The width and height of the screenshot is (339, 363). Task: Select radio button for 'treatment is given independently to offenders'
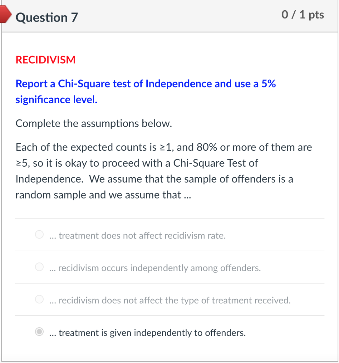coord(39,332)
